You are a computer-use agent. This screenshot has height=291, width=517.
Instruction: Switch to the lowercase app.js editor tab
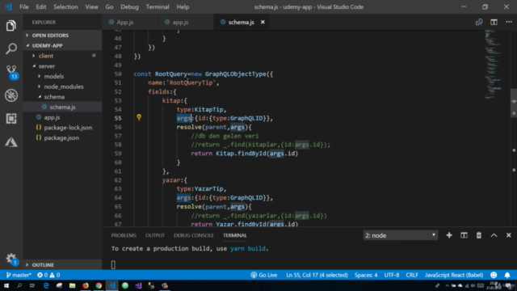pos(185,22)
